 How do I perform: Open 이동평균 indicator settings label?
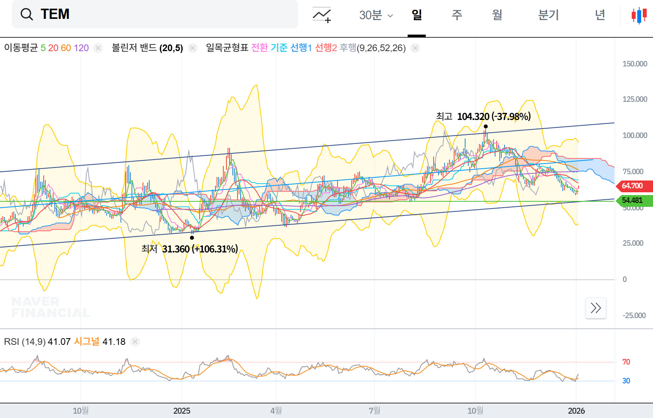click(x=21, y=48)
